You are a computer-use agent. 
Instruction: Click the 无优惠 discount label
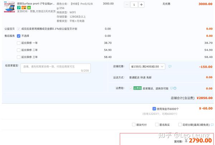coord(166,4)
